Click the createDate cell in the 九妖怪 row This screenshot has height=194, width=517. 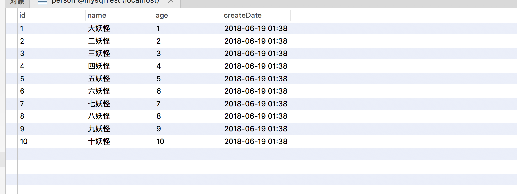[x=256, y=129]
